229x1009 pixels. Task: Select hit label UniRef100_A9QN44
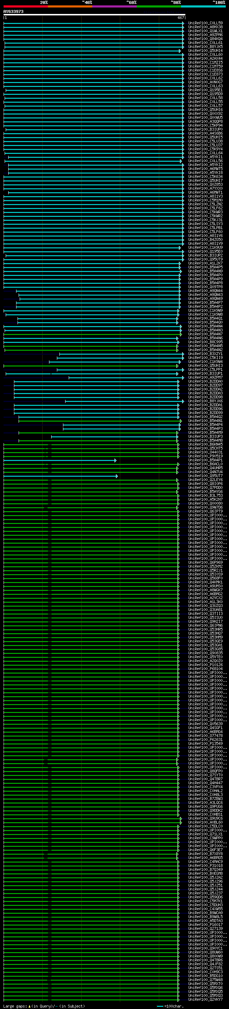[205, 291]
